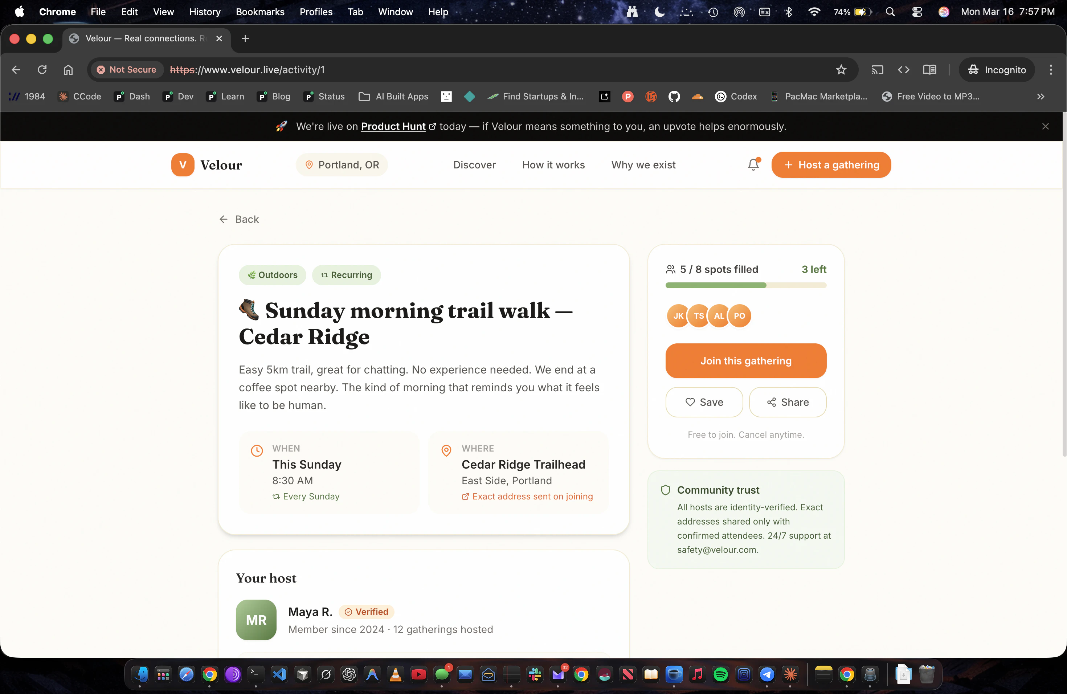The height and width of the screenshot is (694, 1067).
Task: Expand the hidden bookmarks overflow chevron
Action: 1041,97
